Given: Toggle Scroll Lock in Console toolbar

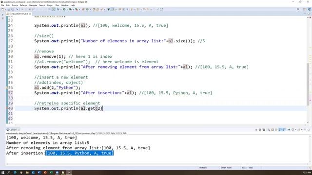Looking at the screenshot, I should point(273,130).
